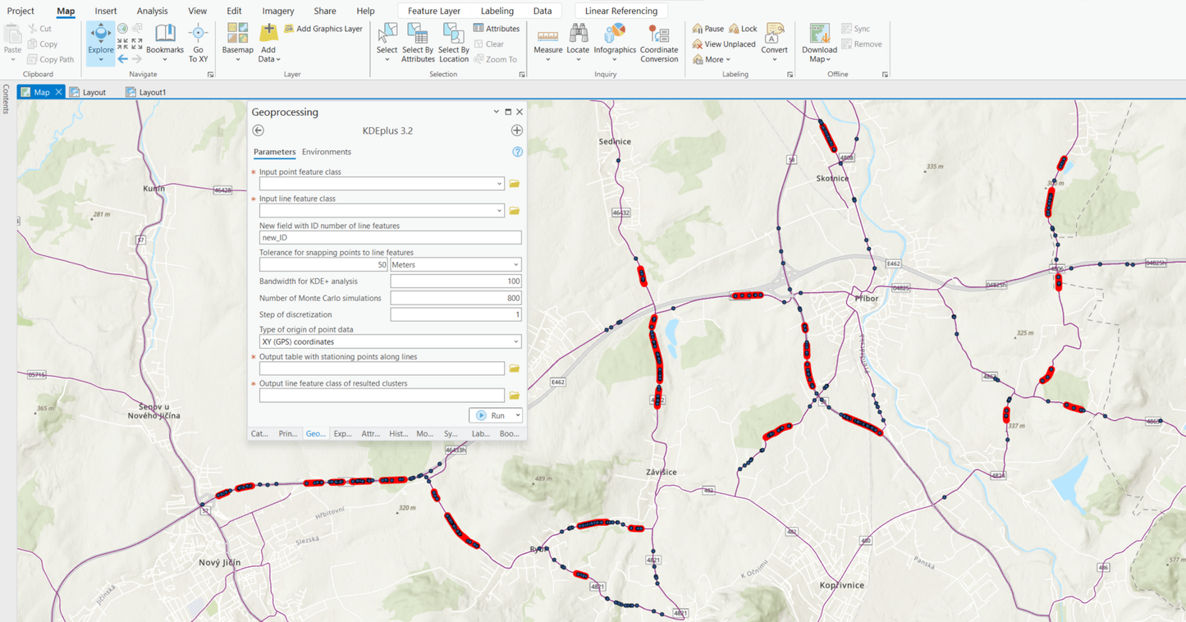Switch to the Environments tab
Image resolution: width=1186 pixels, height=622 pixels.
point(326,152)
